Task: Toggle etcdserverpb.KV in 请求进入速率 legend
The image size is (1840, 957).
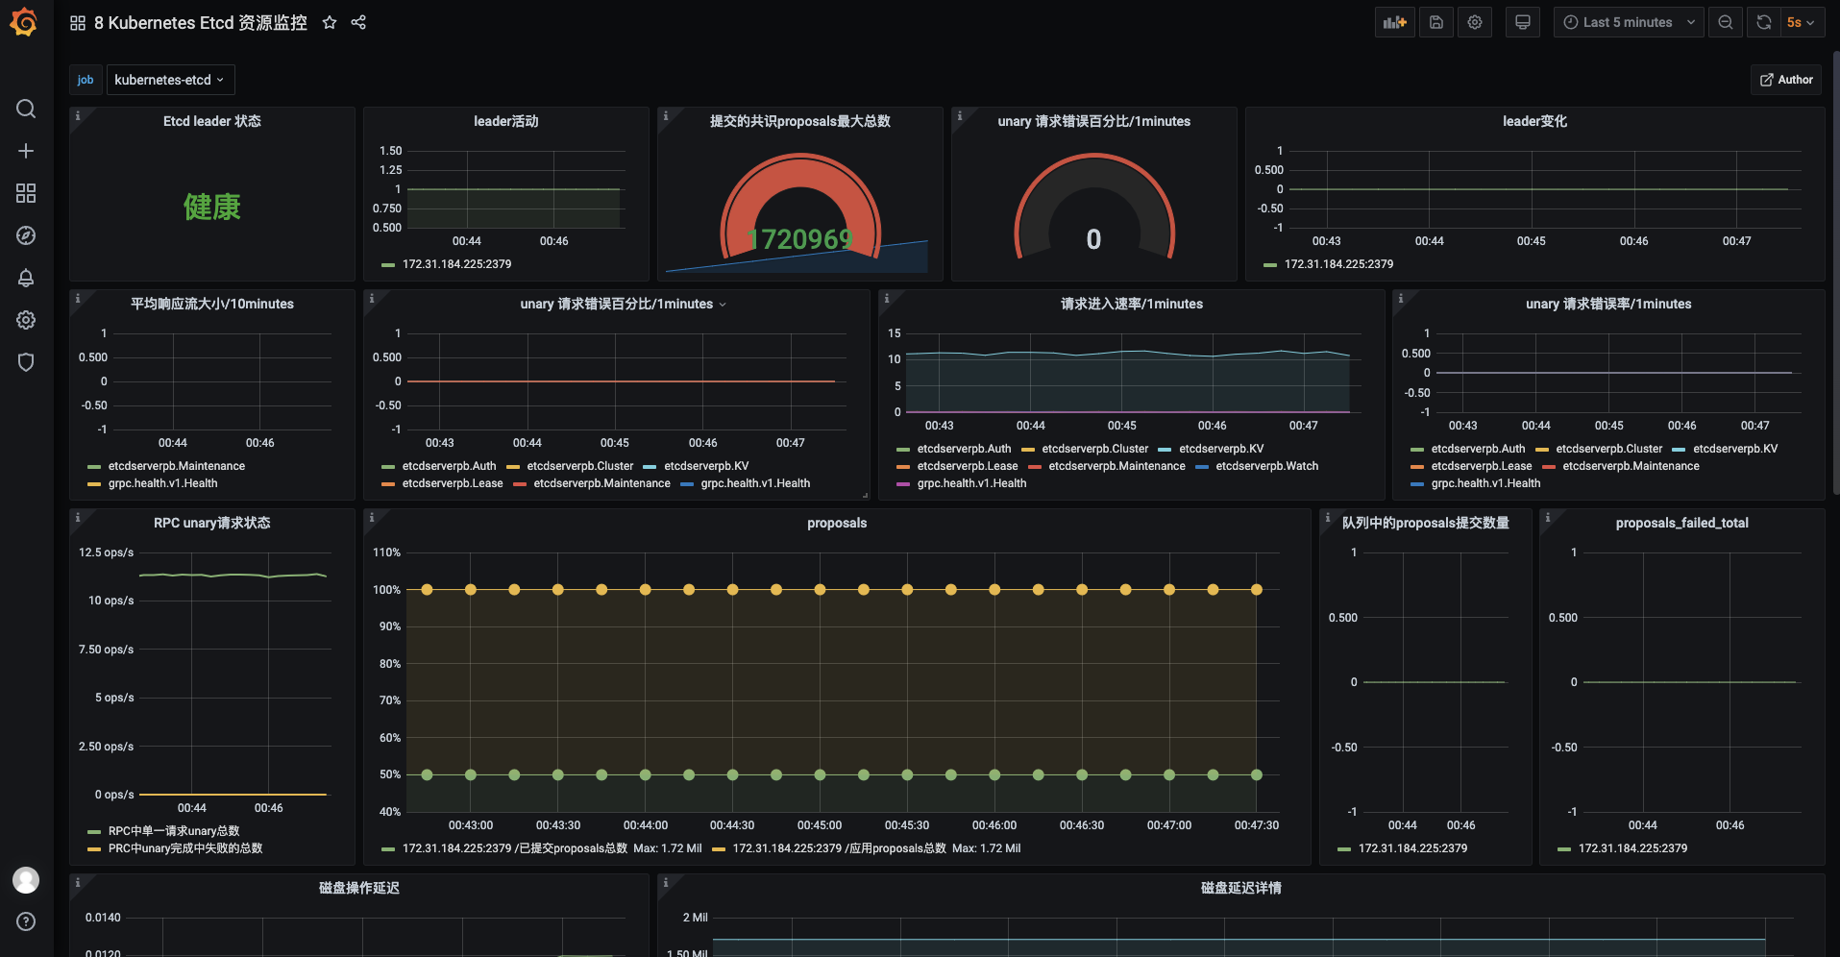Action: 1221,449
